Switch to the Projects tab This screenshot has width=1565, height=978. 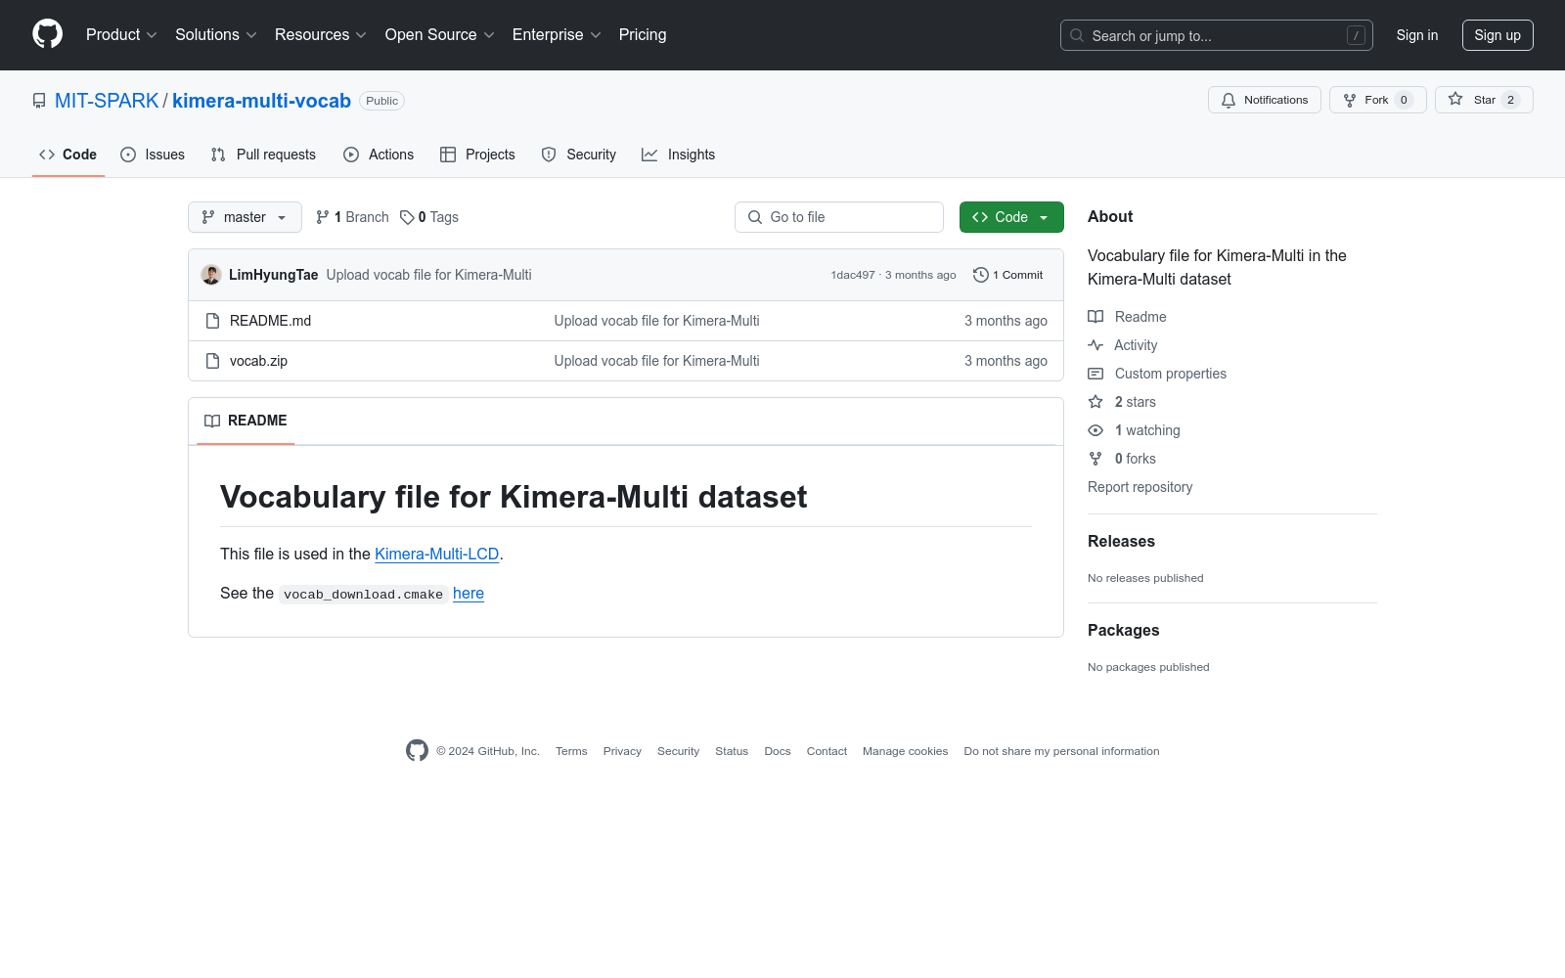pos(477,155)
